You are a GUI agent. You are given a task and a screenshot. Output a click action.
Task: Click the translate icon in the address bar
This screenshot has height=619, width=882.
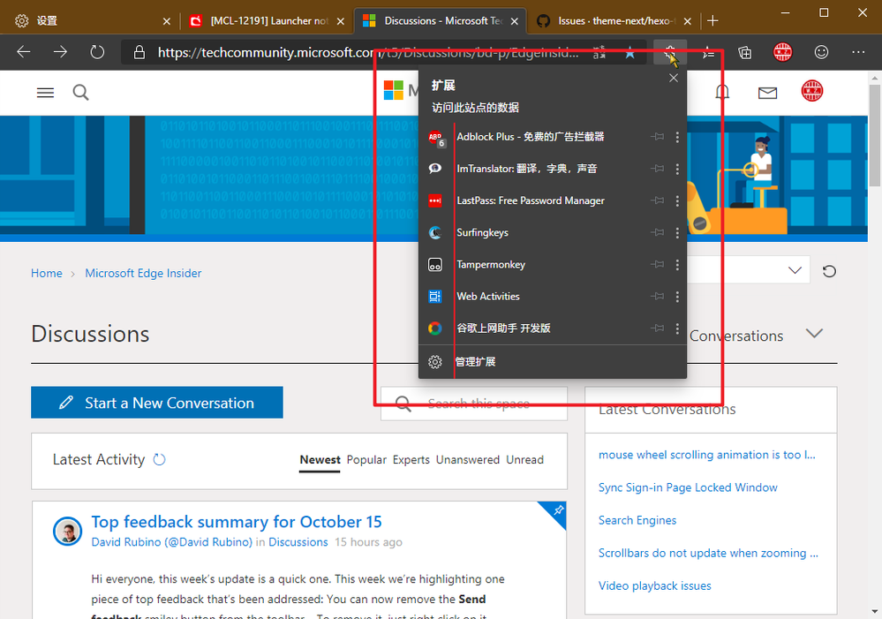(599, 52)
